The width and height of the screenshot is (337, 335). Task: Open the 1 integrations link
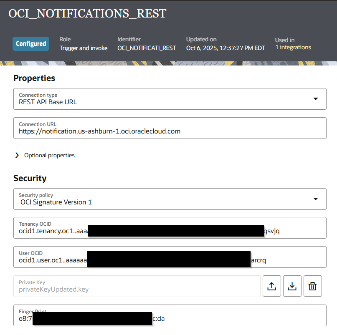[293, 48]
